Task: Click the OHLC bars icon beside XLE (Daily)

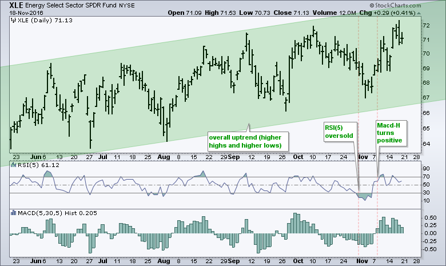Action: point(13,21)
